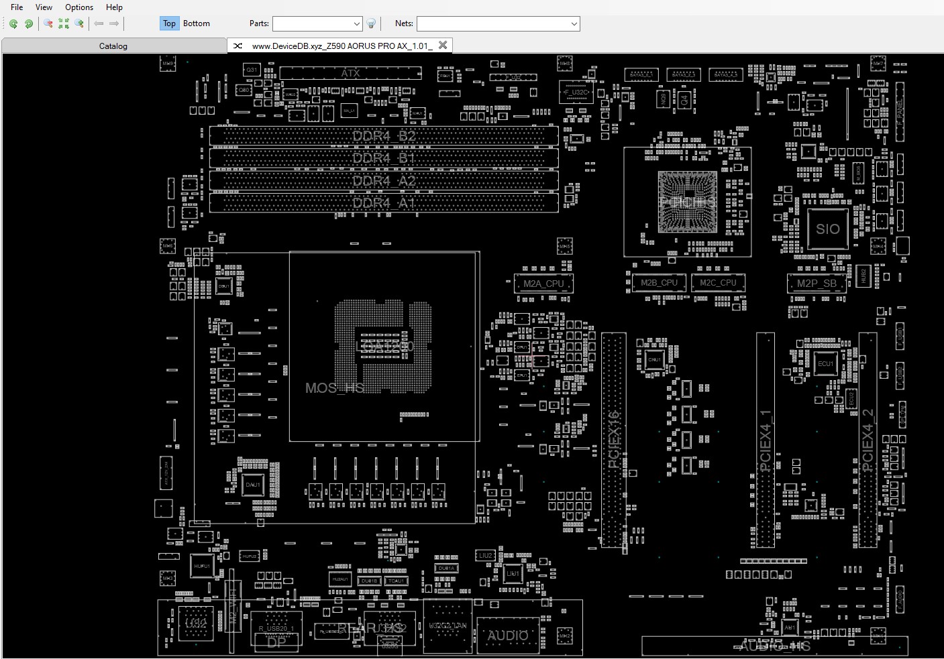The image size is (944, 659).
Task: Select the PCIEX4_1 slot
Action: click(x=766, y=440)
